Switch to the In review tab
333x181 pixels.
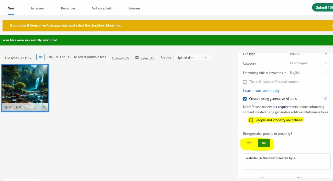[38, 8]
